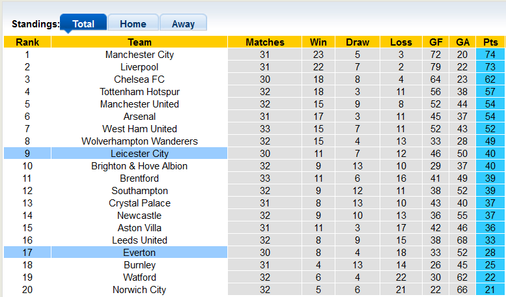Select Norwich City at rank 20
The image size is (506, 297).
139,290
